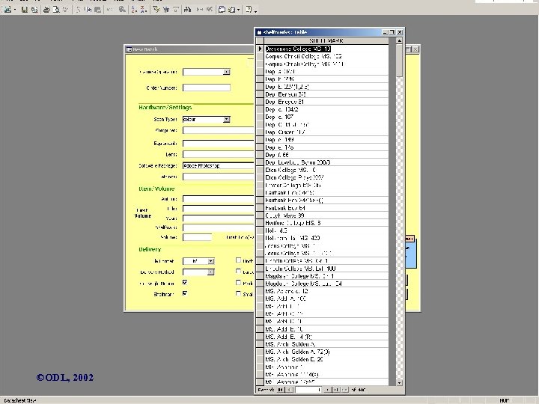Select the 'Dep. Lovelace Byron 200/3' row

click(x=326, y=162)
